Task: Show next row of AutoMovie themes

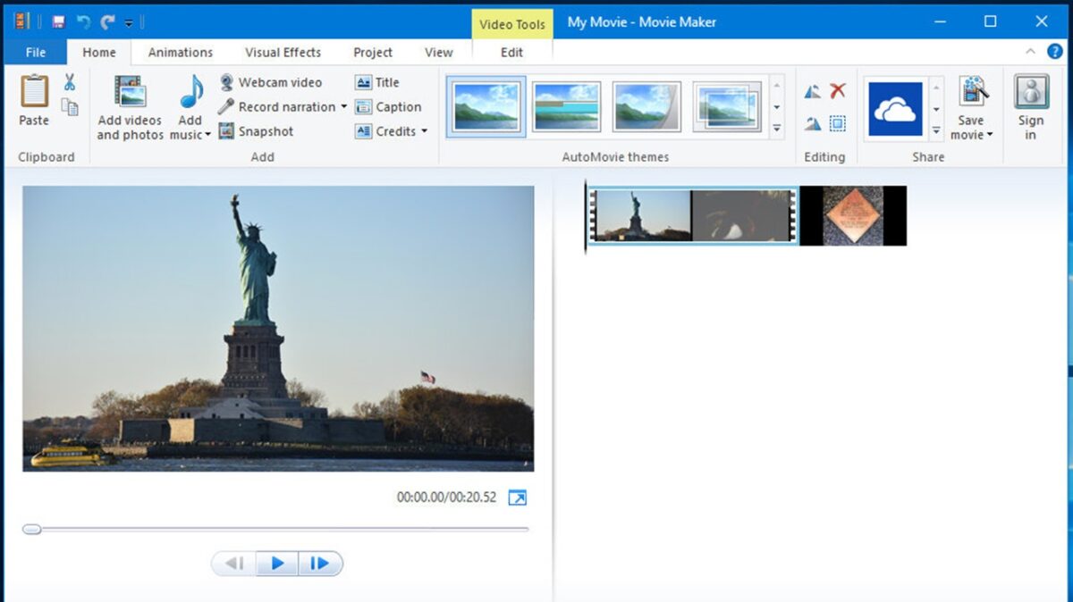Action: [777, 107]
